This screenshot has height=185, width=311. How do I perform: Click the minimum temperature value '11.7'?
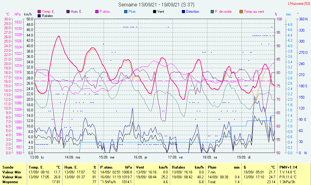[57, 172]
